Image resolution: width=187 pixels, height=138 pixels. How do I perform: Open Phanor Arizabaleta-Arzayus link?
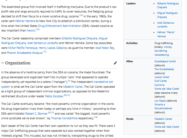click(x=25, y=53)
